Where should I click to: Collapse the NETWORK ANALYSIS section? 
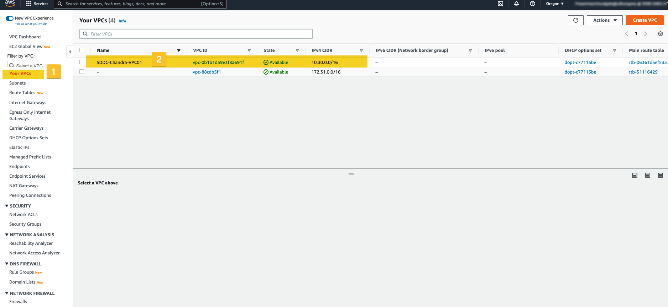pyautogui.click(x=7, y=235)
